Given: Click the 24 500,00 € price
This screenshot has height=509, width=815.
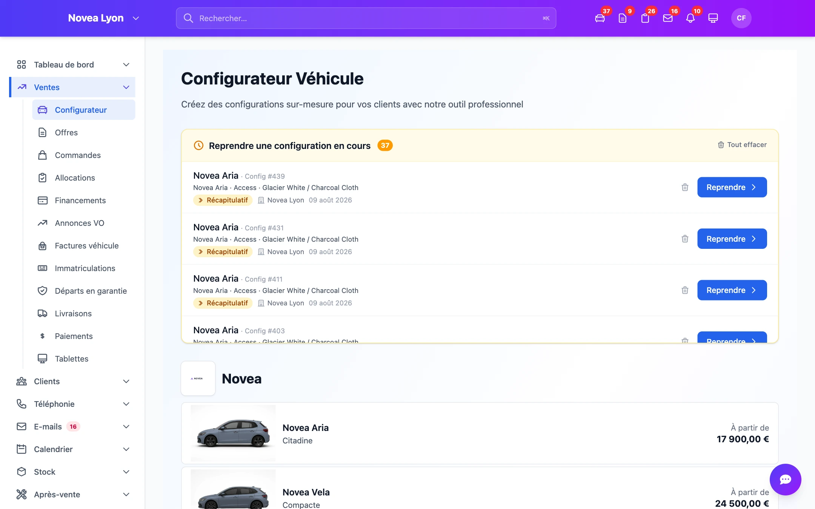Looking at the screenshot, I should pyautogui.click(x=742, y=503).
